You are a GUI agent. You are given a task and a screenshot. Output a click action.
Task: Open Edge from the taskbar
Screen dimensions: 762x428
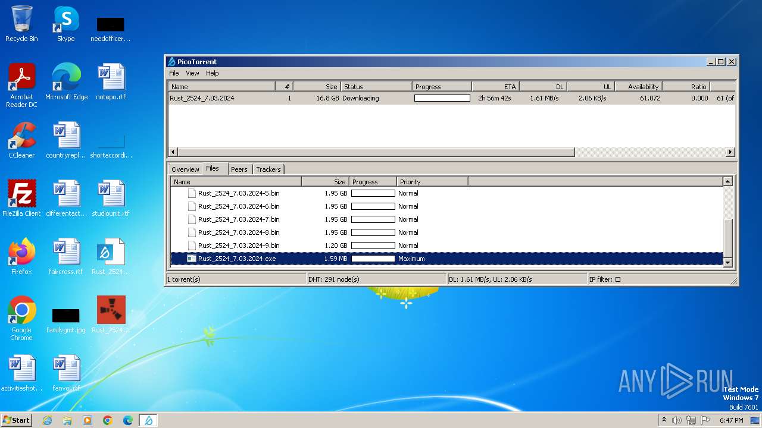pos(128,420)
